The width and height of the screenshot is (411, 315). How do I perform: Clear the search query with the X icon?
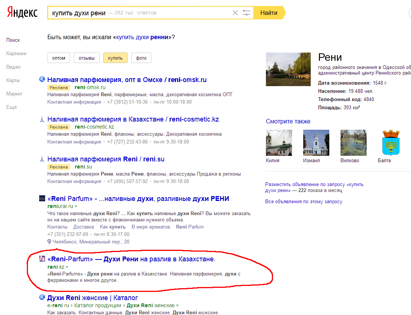(235, 13)
